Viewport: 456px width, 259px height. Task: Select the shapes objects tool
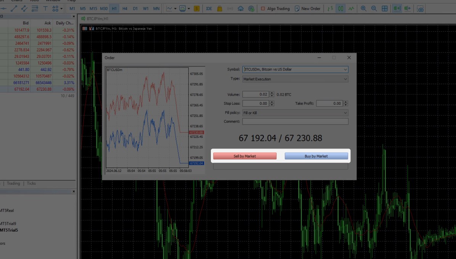(x=55, y=9)
